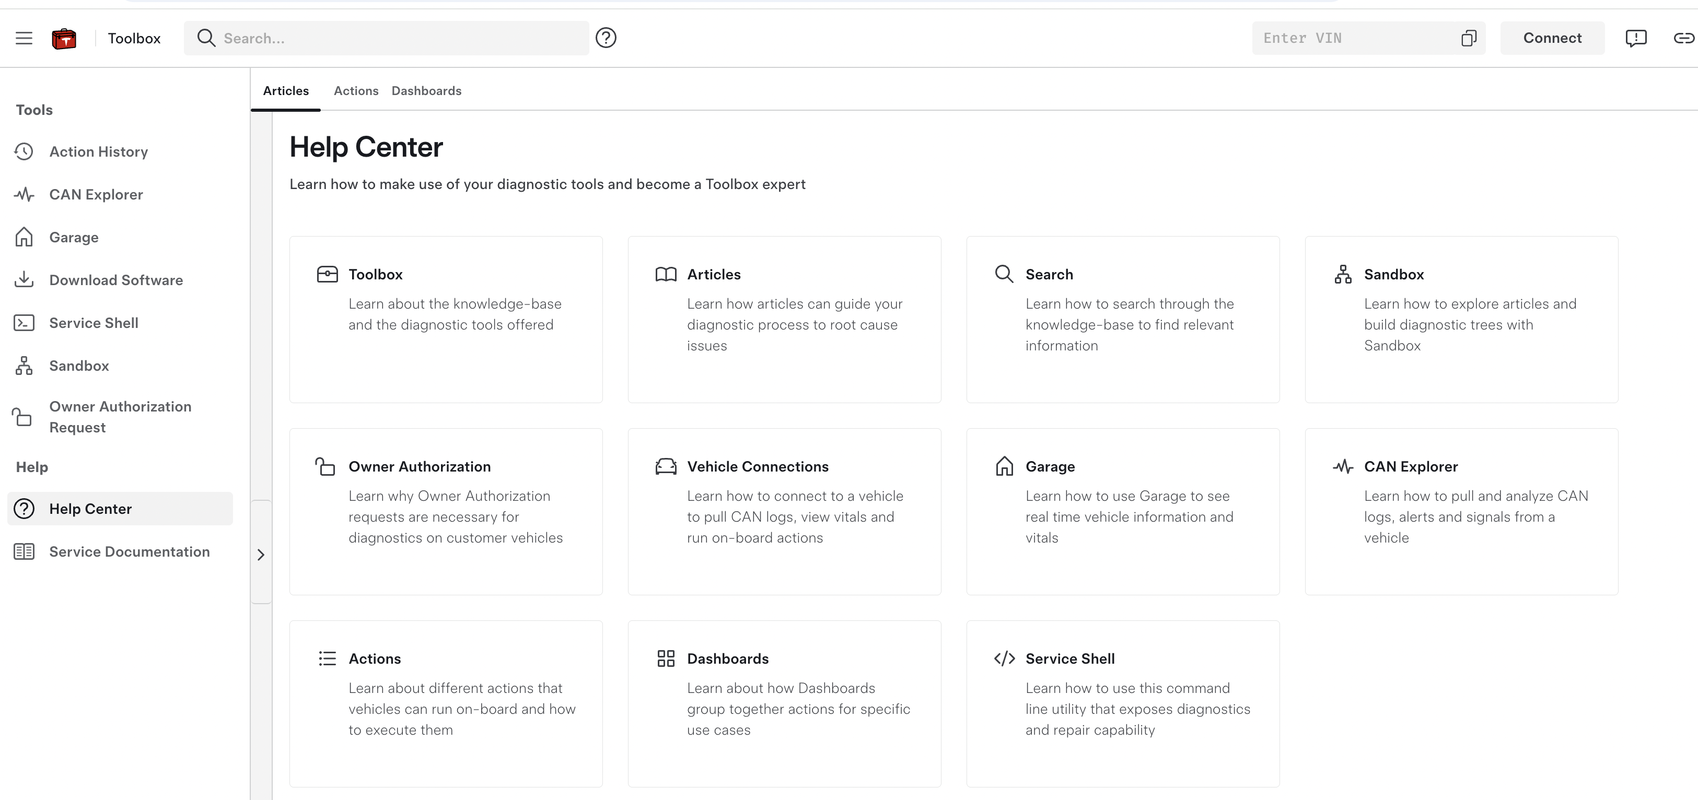The height and width of the screenshot is (800, 1698).
Task: Click the Search card magnifier icon
Action: pos(1004,274)
